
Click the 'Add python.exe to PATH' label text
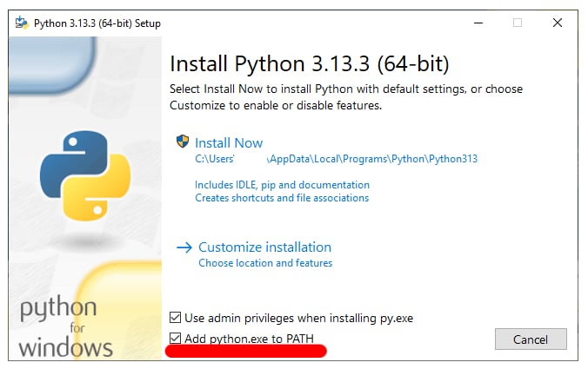click(251, 338)
